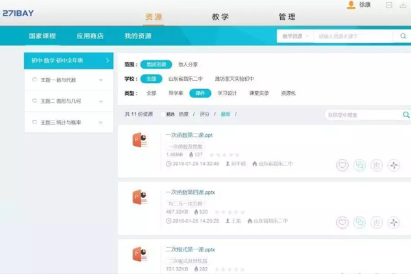Click the download icon in the top-right corner
The image size is (411, 274).
tap(402, 5)
